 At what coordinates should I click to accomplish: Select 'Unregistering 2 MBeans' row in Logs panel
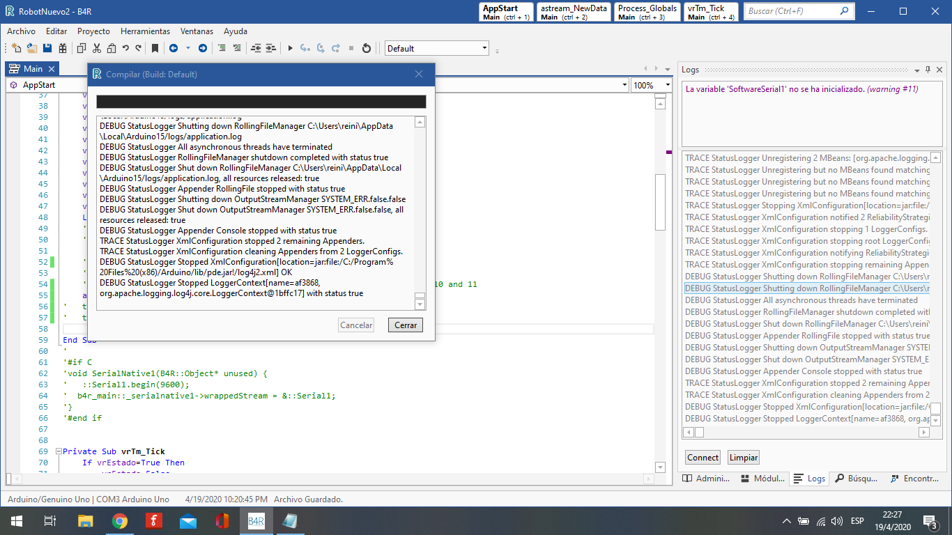tap(808, 158)
